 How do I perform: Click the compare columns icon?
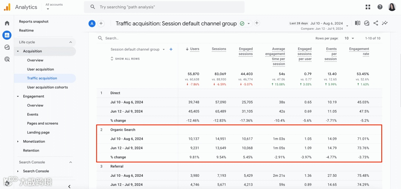click(x=358, y=23)
